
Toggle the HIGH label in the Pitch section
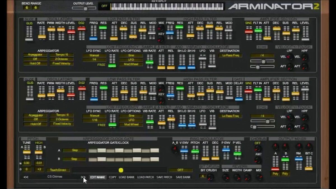coord(39,143)
